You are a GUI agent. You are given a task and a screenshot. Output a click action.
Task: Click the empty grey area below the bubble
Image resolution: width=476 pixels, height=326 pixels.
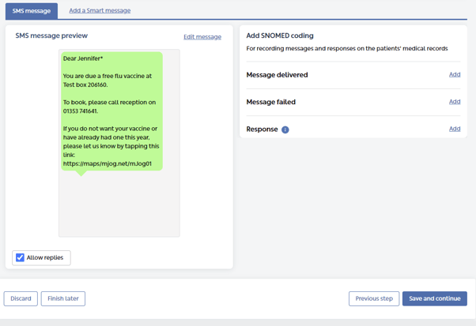coord(119,205)
